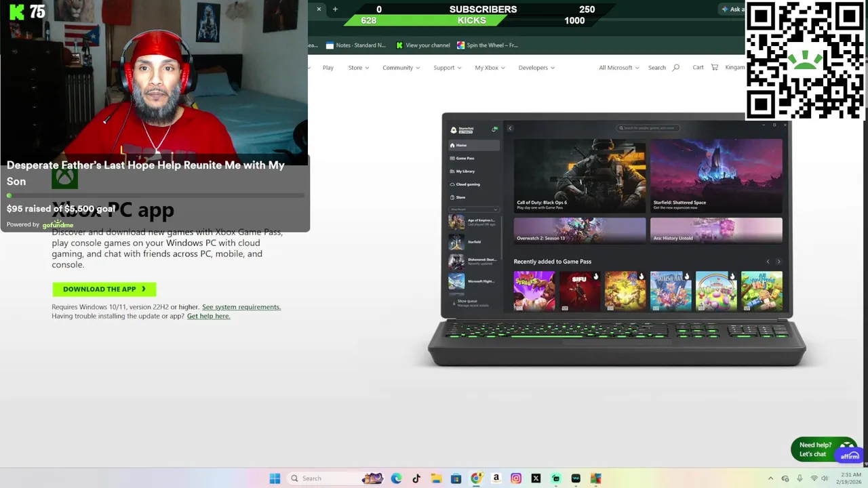Expand the Support menu
The width and height of the screenshot is (868, 488).
[448, 68]
